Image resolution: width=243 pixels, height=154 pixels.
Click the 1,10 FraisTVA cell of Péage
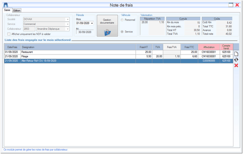tap(172, 56)
